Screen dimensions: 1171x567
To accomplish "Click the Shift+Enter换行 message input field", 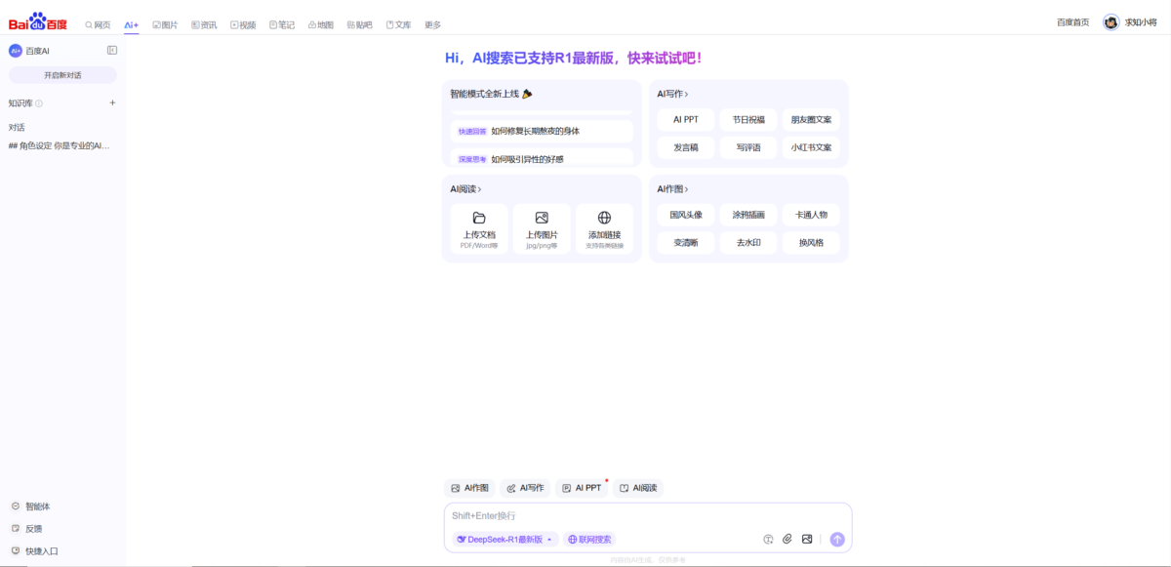I will pyautogui.click(x=647, y=515).
